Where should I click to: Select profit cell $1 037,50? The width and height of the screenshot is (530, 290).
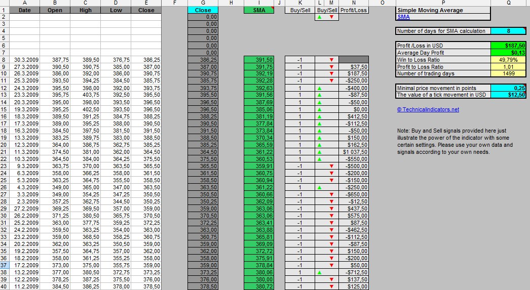[x=354, y=152]
